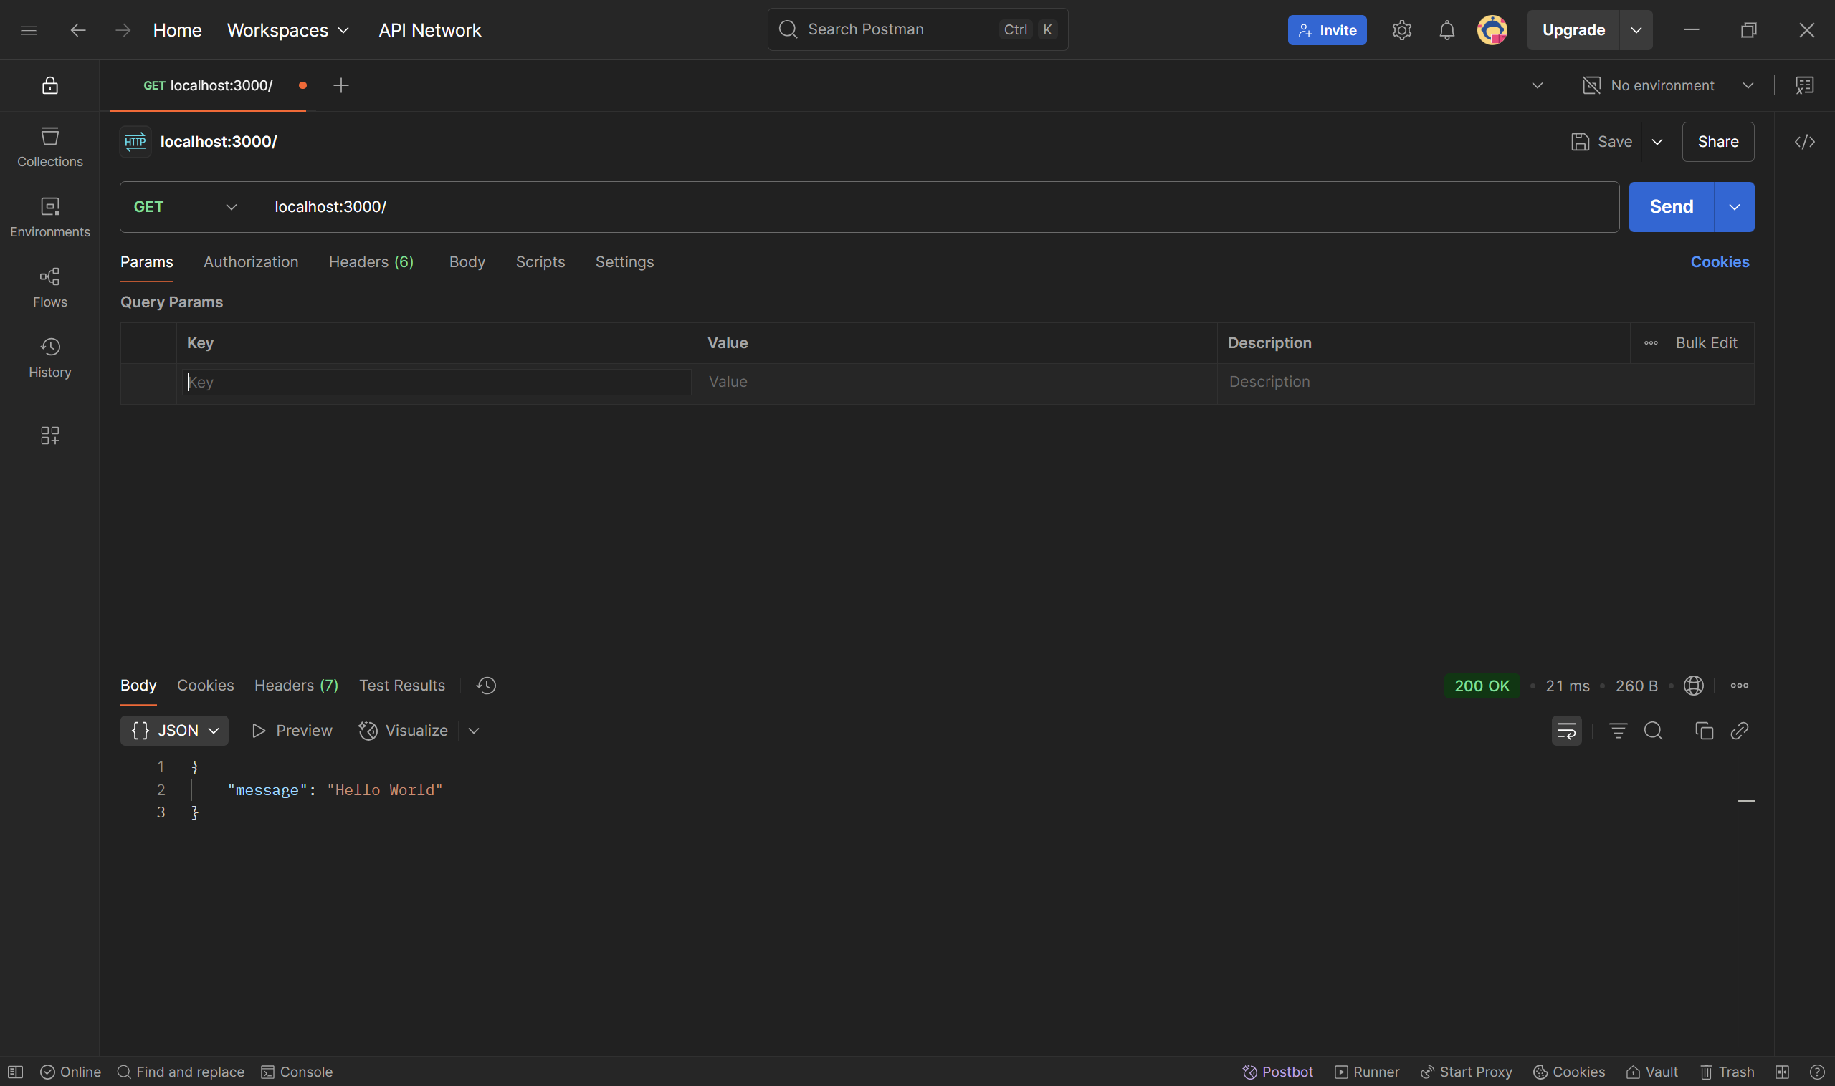
Task: Click the query param Value field
Action: click(x=956, y=382)
